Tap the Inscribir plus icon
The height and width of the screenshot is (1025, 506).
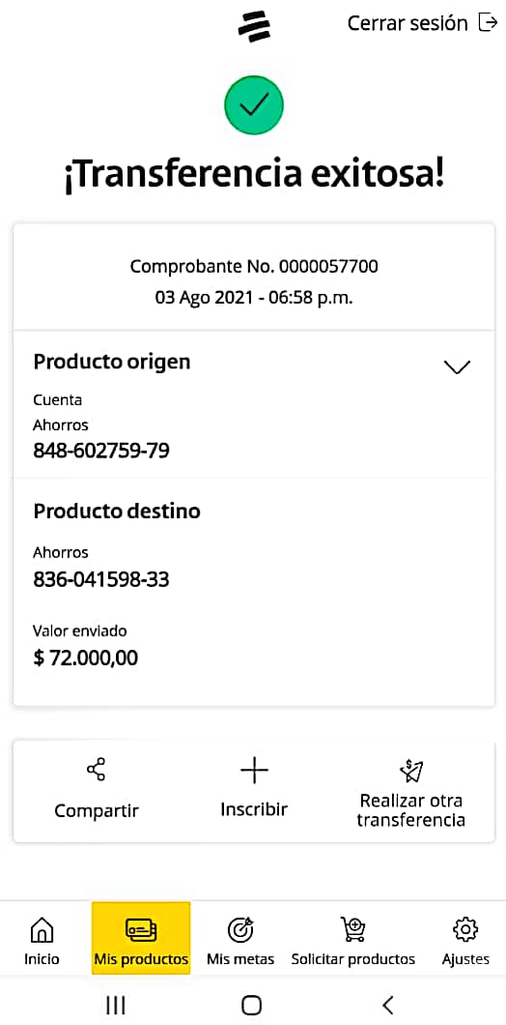[x=254, y=772]
